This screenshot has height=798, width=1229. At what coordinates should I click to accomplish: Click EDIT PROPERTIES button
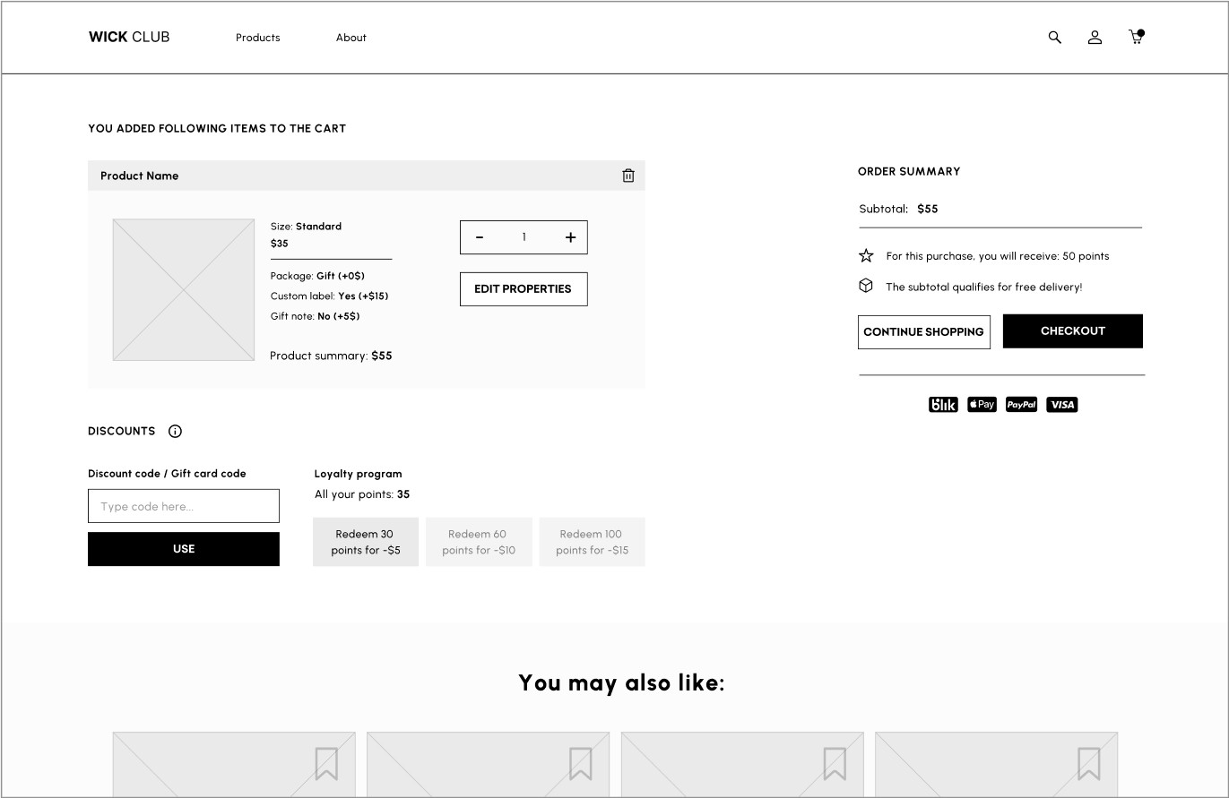(524, 289)
